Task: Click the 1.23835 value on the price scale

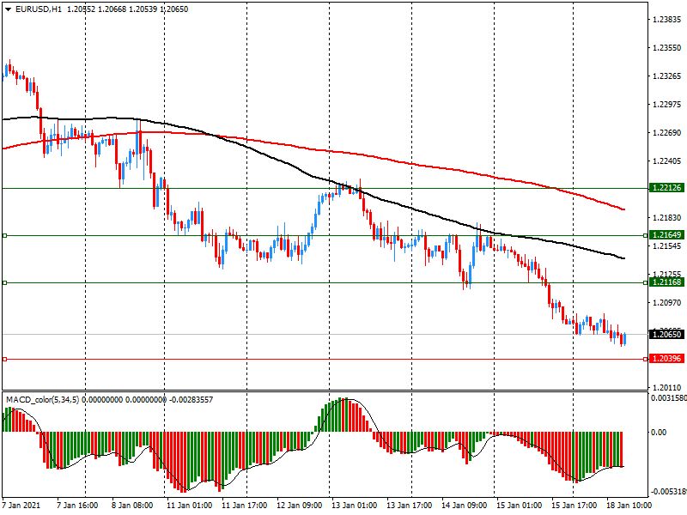Action: point(666,19)
